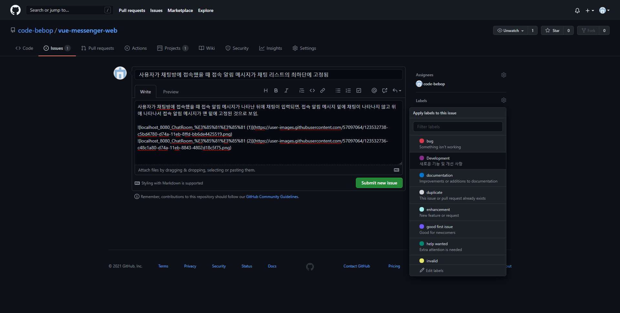Open the profile avatar dropdown
Viewport: 620px width, 313px height.
[x=604, y=10]
